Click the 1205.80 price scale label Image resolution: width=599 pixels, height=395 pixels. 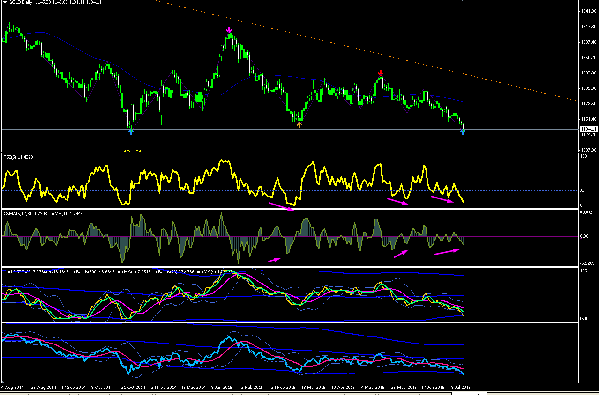588,88
